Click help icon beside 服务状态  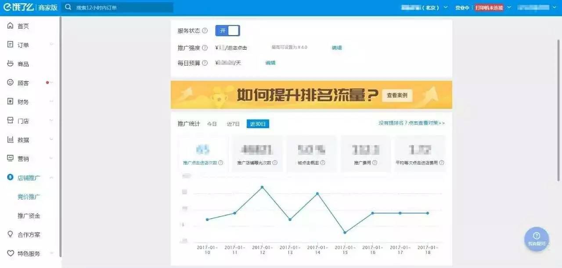coord(205,31)
